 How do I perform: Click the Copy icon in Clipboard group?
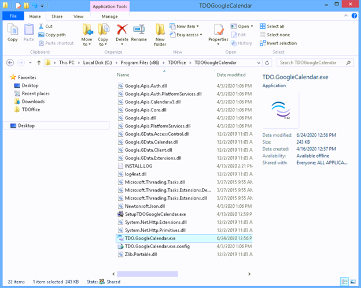13,32
